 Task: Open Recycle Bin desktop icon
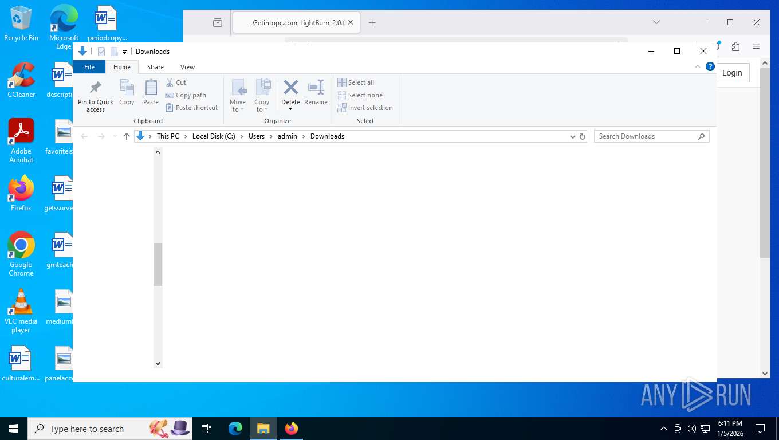coord(21,24)
